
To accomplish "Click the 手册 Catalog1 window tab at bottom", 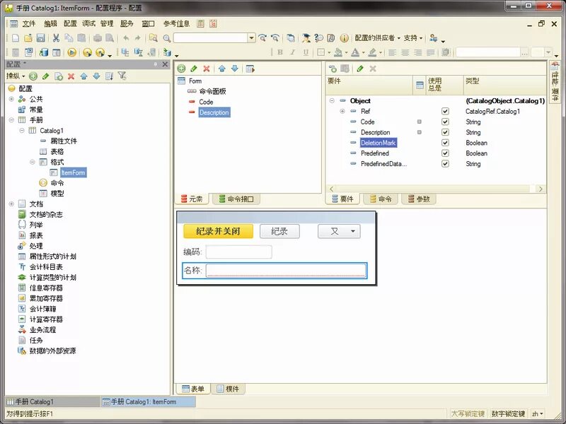I will (x=52, y=401).
